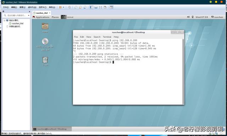
Task: Open the snapshot manager
Action: click(85, 7)
